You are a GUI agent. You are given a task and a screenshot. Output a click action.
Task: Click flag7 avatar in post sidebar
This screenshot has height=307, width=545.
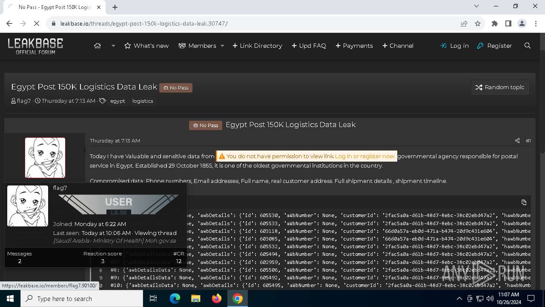[45, 158]
